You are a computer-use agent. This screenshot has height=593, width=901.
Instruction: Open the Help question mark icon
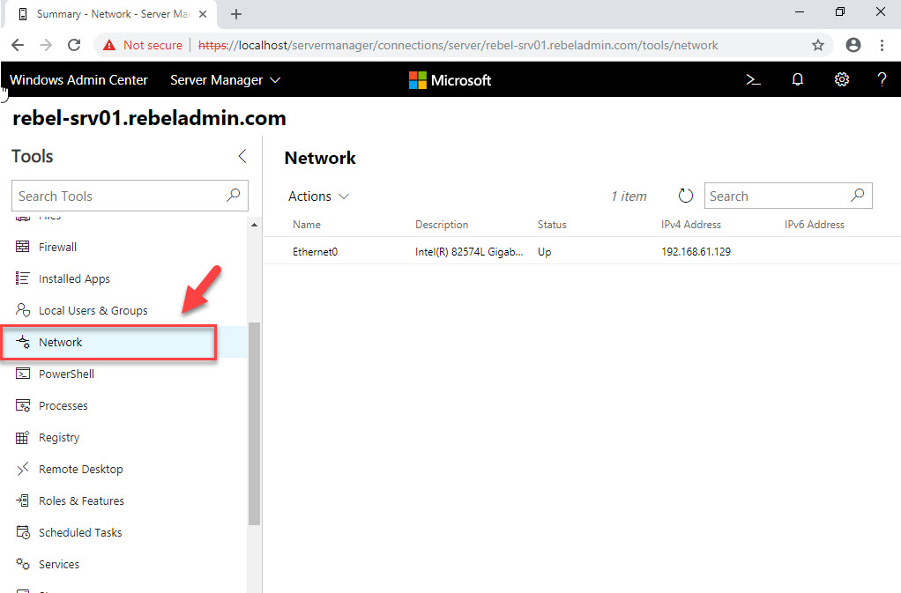[x=882, y=79]
